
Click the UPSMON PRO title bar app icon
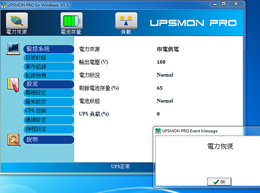pyautogui.click(x=3, y=5)
